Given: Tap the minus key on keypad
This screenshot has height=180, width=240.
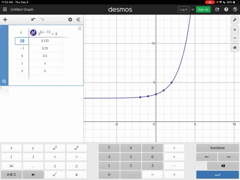Looking at the screenshot, I should pyautogui.click(x=174, y=166).
